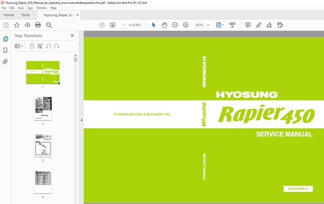Screen dimensions: 324x204
Task: Add the file to starred favorites
Action: 17,25
